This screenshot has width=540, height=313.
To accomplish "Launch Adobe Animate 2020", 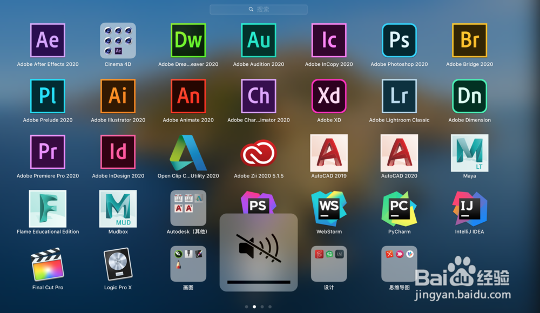I will pos(188,97).
